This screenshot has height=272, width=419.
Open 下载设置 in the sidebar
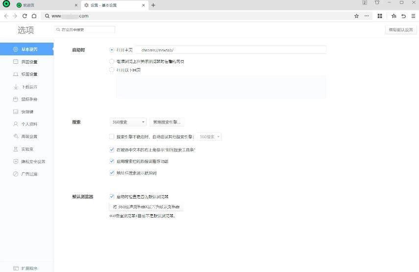(x=27, y=87)
